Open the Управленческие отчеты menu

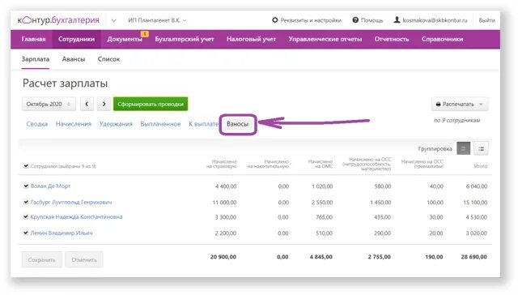325,39
